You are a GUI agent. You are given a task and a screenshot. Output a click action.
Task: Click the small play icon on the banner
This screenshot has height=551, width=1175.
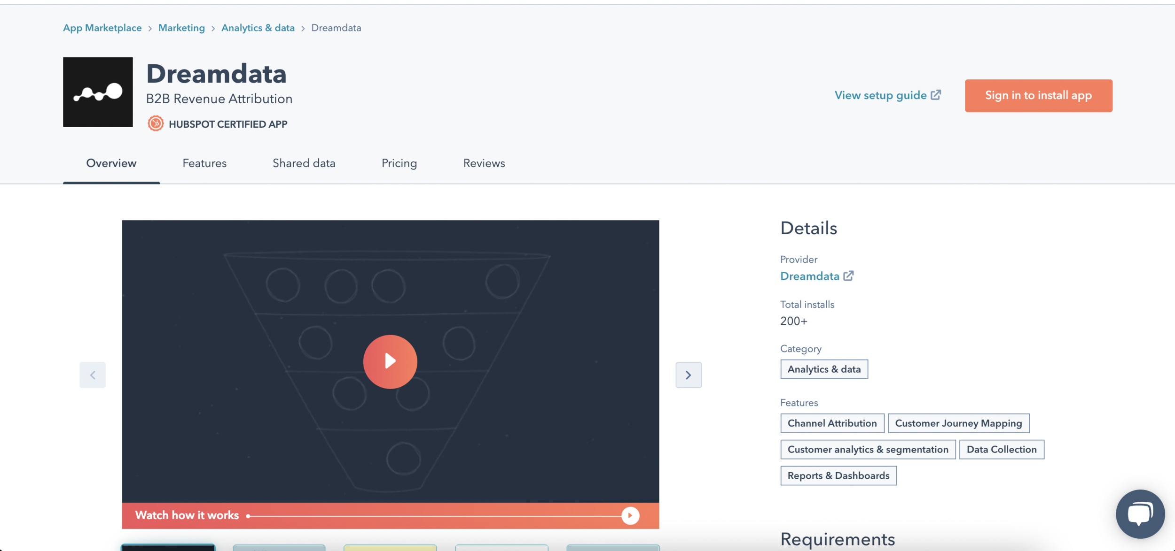coord(630,515)
